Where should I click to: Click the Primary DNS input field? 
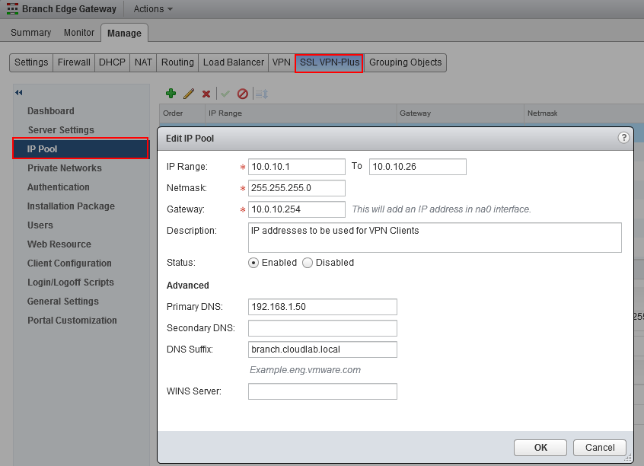pos(323,307)
